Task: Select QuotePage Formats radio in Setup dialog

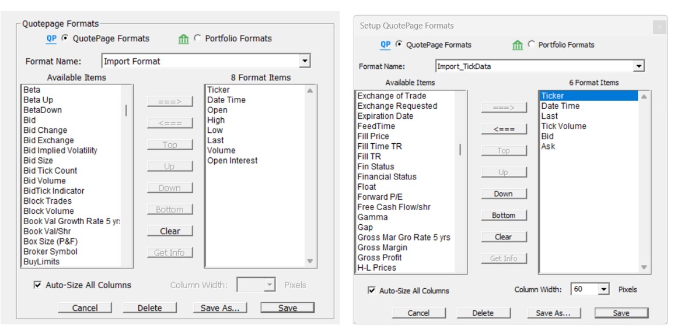Action: click(x=399, y=44)
